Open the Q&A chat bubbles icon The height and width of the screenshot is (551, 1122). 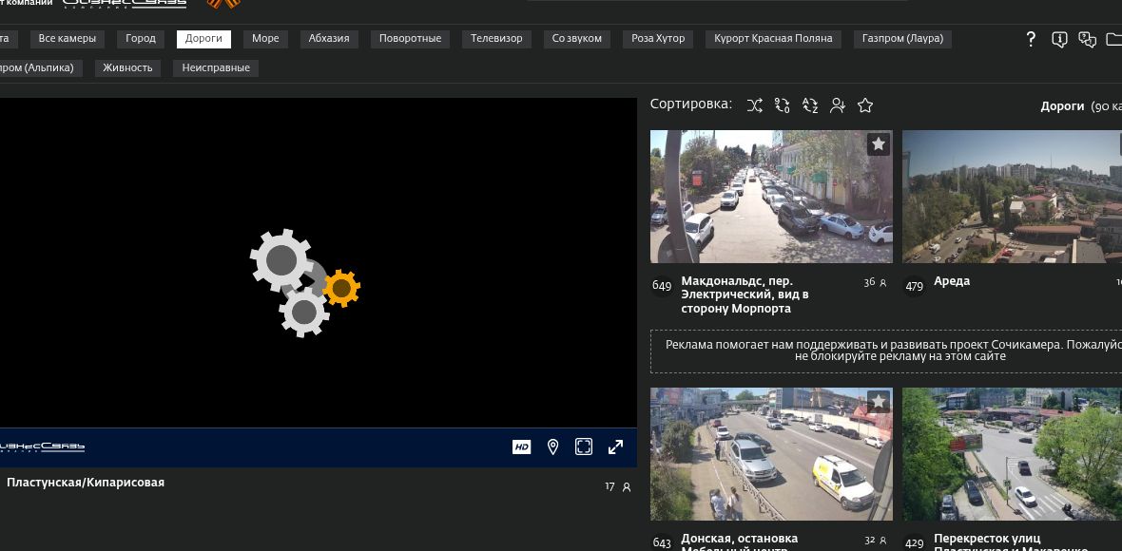coord(1088,39)
